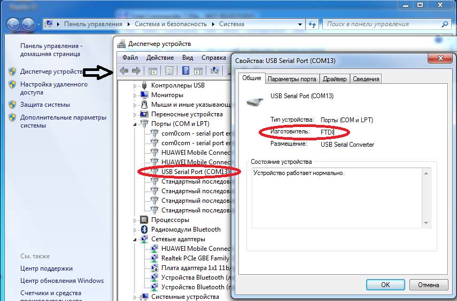Screen dimensions: 457x301
Task: Expand the Контроллеры USB node
Action: (x=135, y=86)
